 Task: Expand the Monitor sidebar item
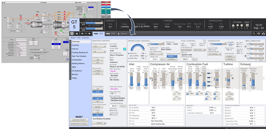70,74
